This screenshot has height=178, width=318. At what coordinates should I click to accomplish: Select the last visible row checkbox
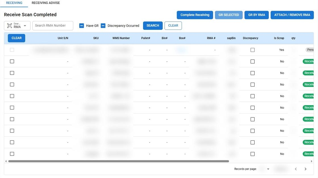pyautogui.click(x=12, y=154)
